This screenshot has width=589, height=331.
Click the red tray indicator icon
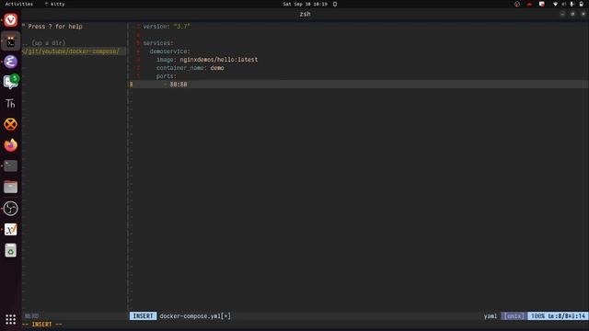coord(530,4)
